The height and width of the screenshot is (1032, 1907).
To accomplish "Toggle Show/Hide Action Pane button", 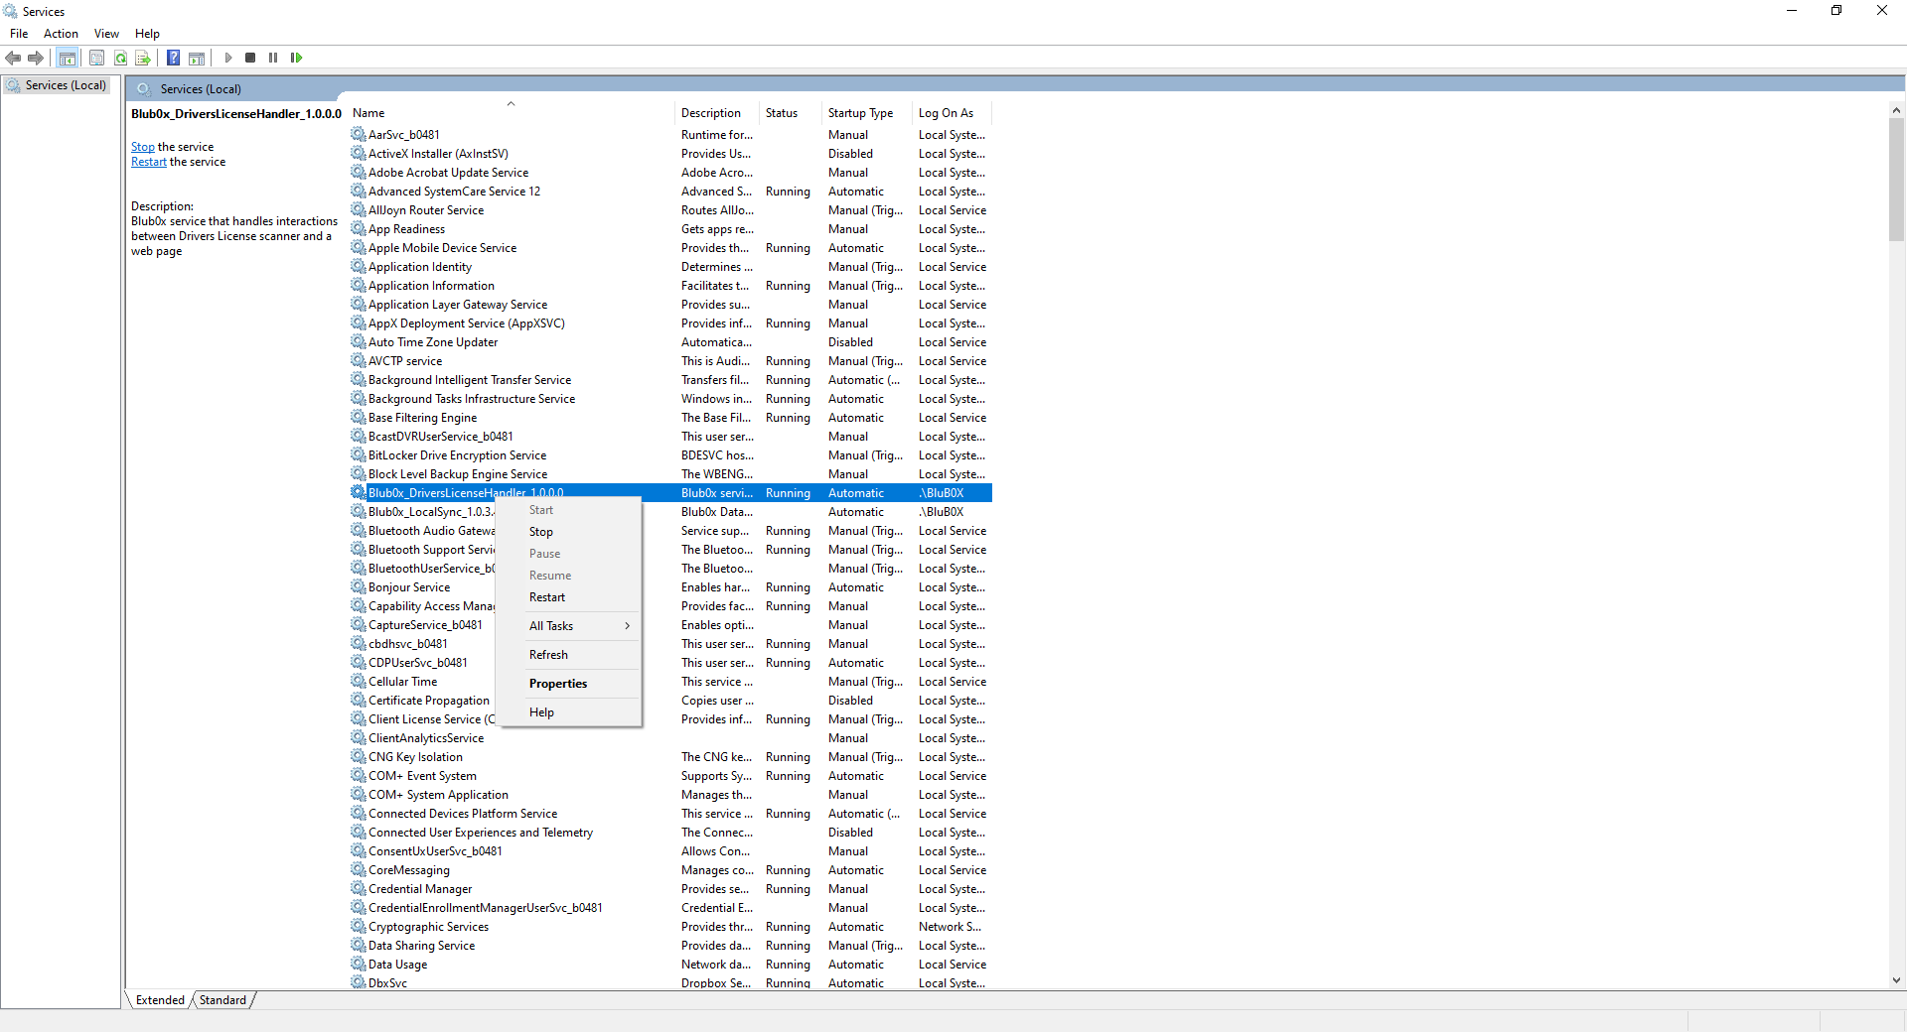I will click(197, 58).
